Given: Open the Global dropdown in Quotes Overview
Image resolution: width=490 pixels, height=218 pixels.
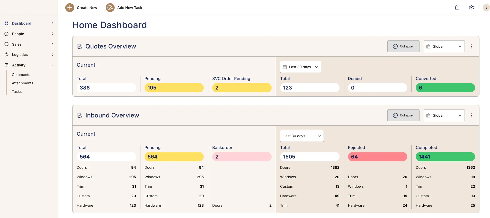Looking at the screenshot, I should (444, 46).
